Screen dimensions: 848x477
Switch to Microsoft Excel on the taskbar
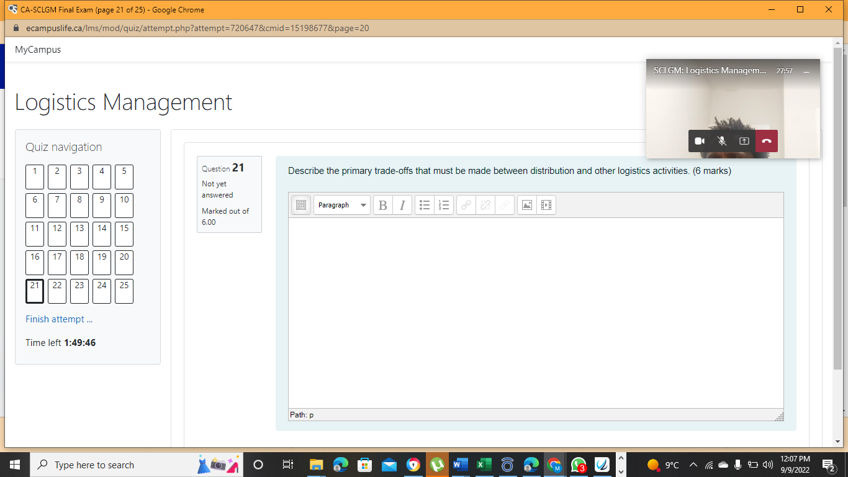pyautogui.click(x=484, y=465)
